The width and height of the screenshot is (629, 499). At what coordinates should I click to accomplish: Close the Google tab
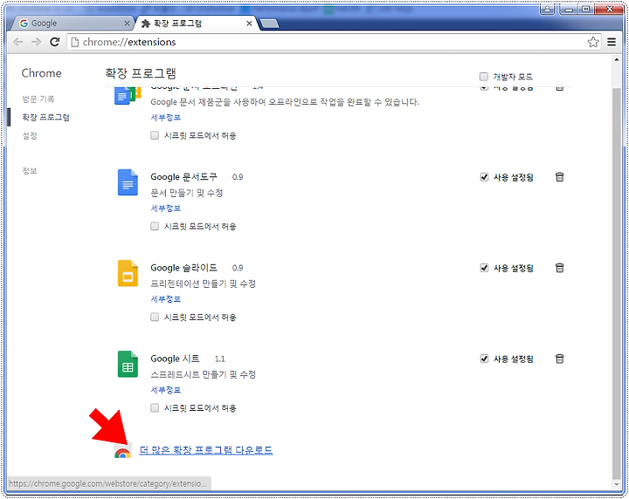[127, 24]
